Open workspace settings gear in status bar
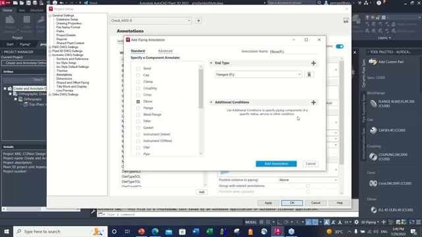Image resolution: width=422 pixels, height=237 pixels. [356, 223]
